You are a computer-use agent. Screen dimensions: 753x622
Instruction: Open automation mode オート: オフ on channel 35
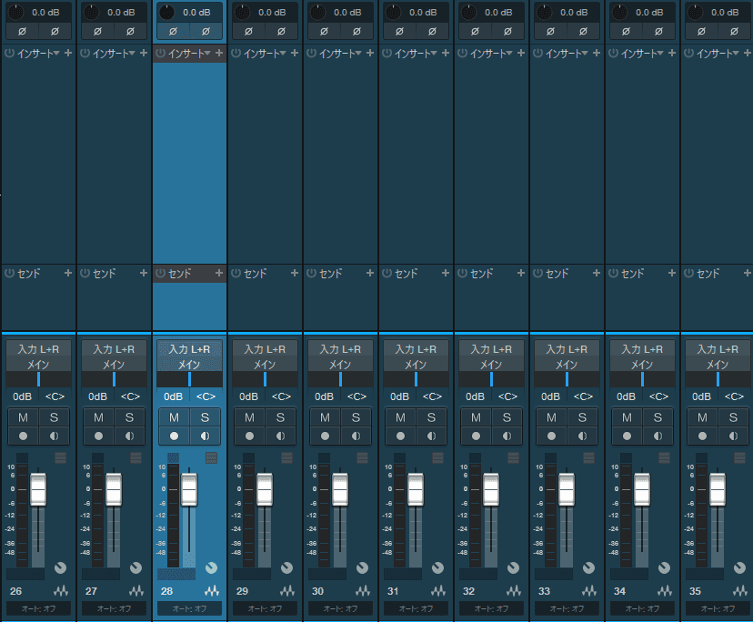click(x=718, y=608)
